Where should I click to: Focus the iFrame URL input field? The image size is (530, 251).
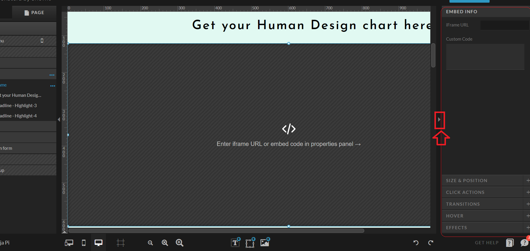pos(505,25)
